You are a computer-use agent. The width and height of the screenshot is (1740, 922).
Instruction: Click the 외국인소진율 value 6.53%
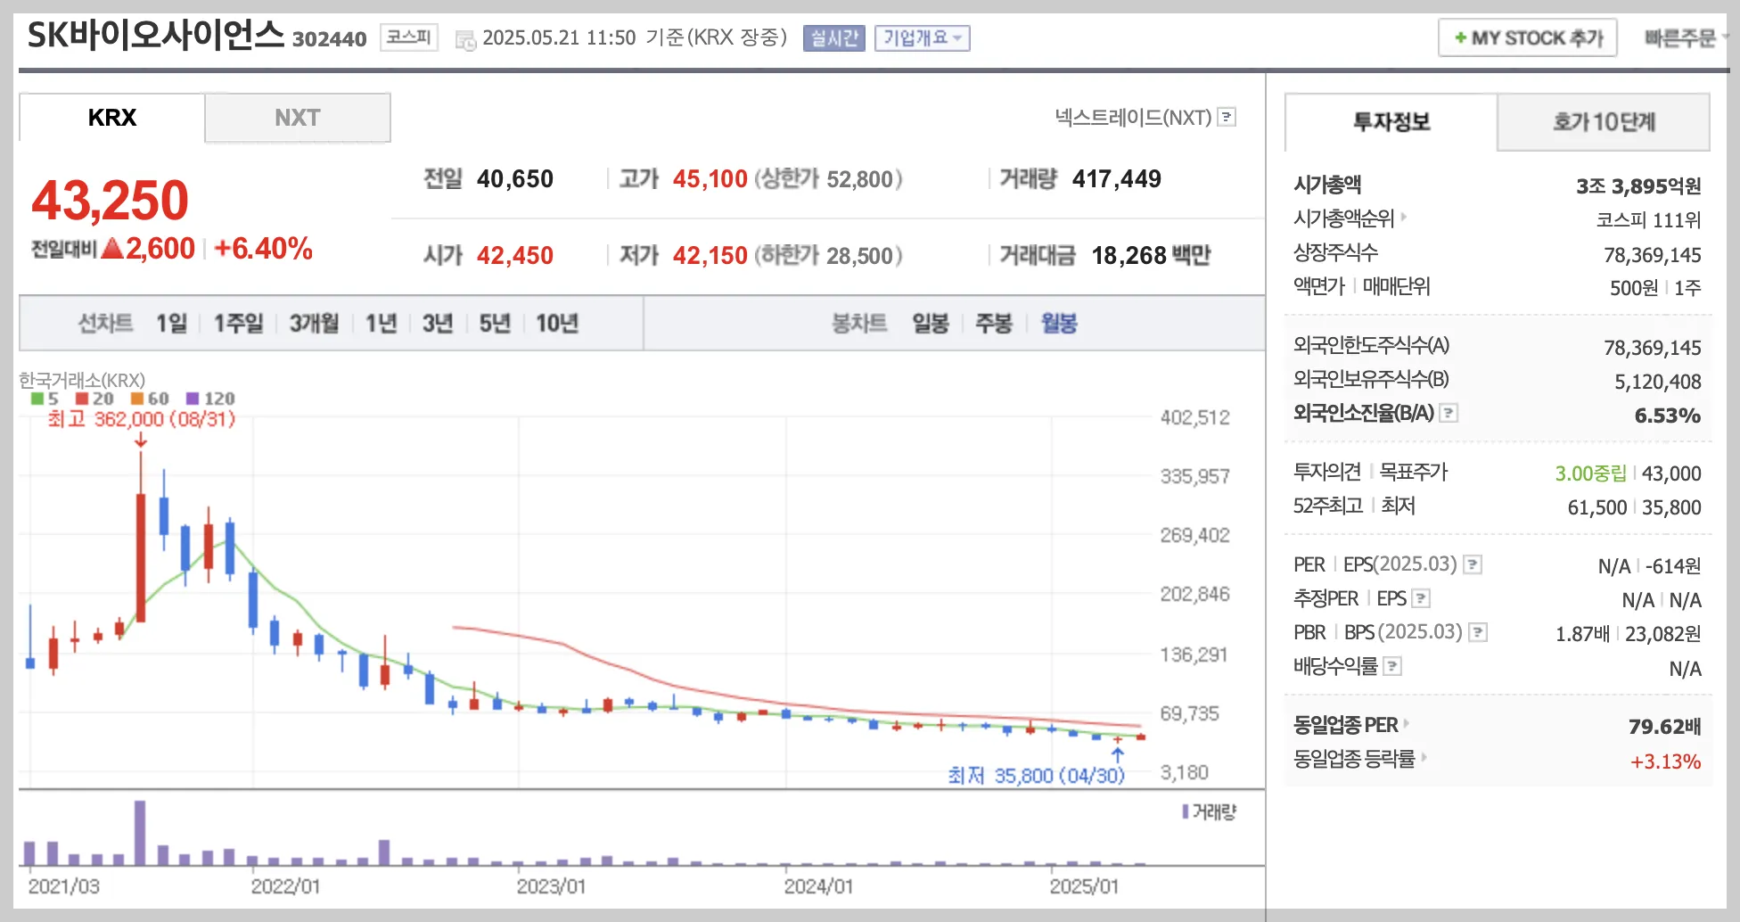tap(1668, 416)
